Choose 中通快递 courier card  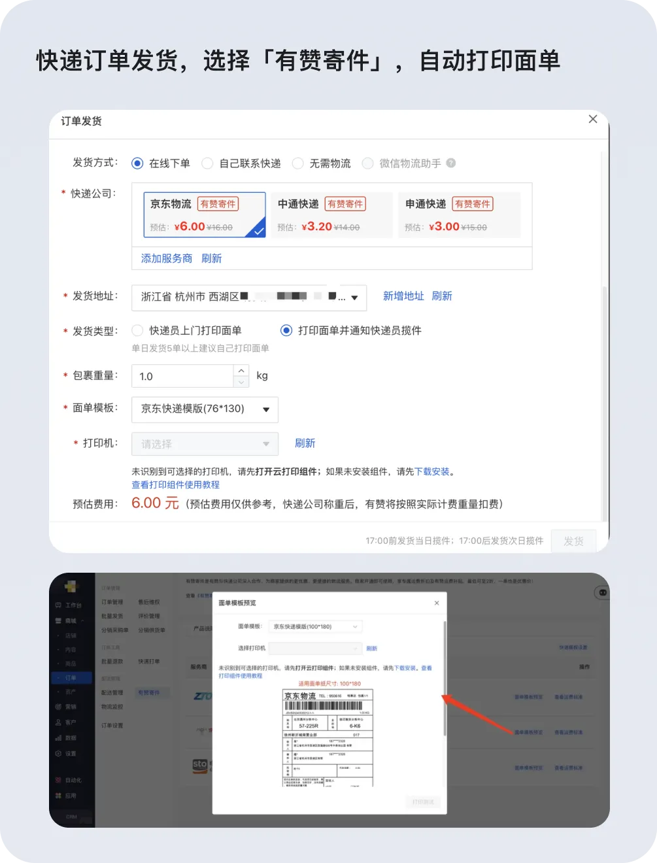click(332, 214)
